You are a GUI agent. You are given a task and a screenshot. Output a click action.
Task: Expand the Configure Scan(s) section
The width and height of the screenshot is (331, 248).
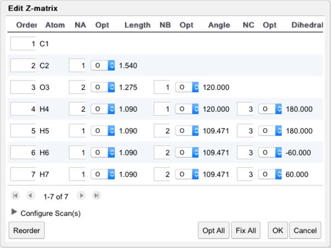(x=14, y=212)
